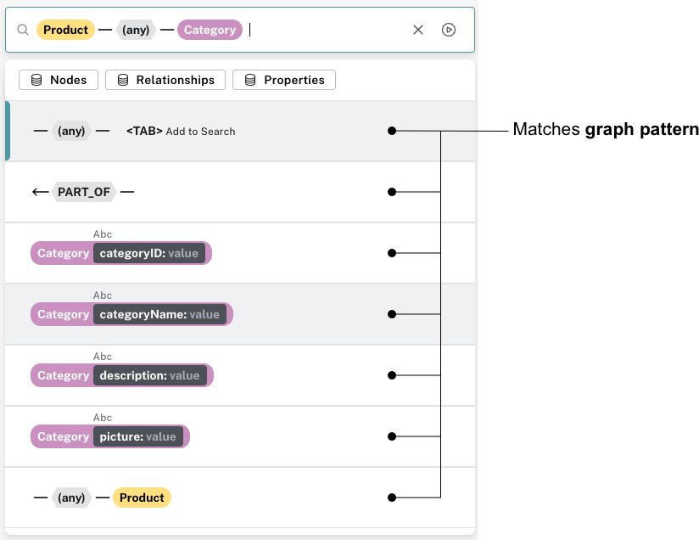Image resolution: width=699 pixels, height=540 pixels.
Task: Open the Category pill in the search bar
Action: pyautogui.click(x=210, y=30)
